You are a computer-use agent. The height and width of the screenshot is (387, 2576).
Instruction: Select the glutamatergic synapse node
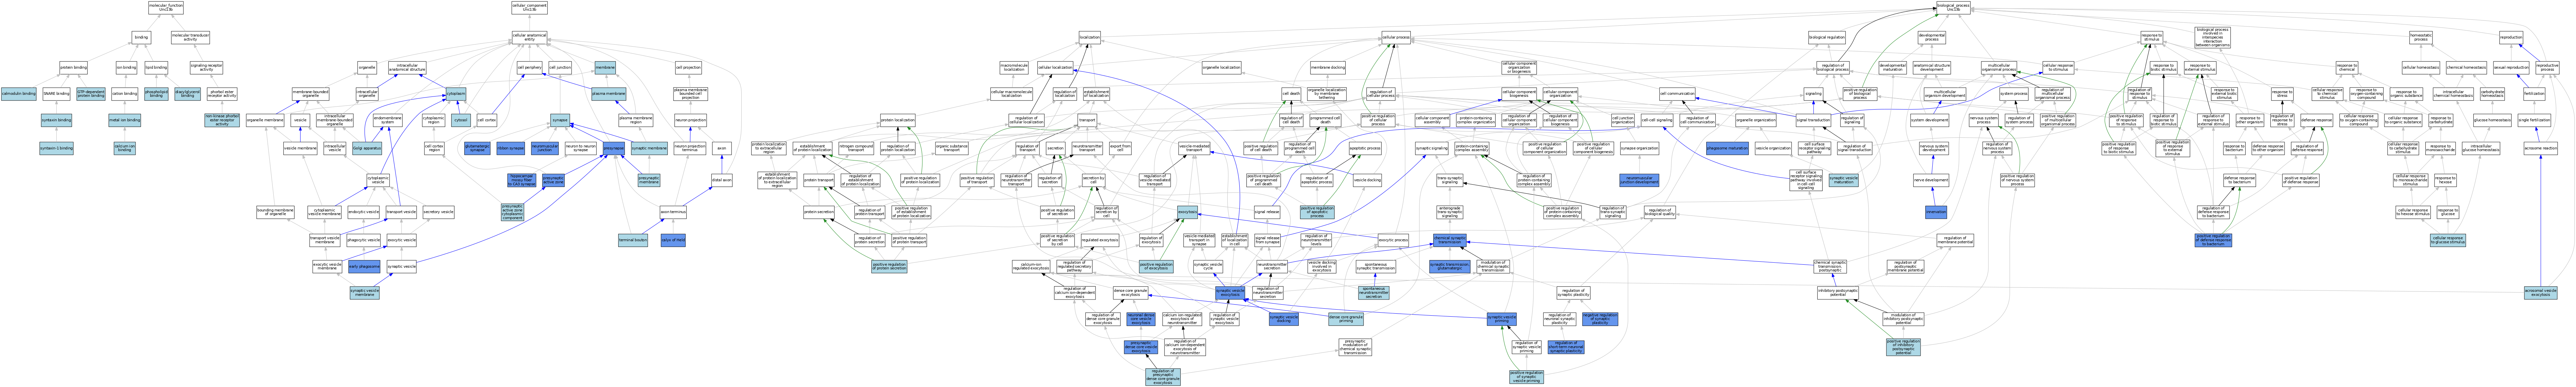[477, 148]
